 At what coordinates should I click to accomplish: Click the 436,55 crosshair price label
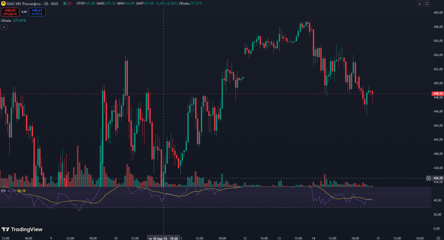pyautogui.click(x=438, y=178)
